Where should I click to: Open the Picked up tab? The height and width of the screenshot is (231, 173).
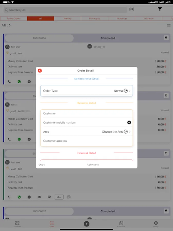121,18
